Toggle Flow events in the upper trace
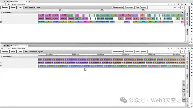The height and width of the screenshot is (108, 193). pyautogui.click(x=118, y=7)
